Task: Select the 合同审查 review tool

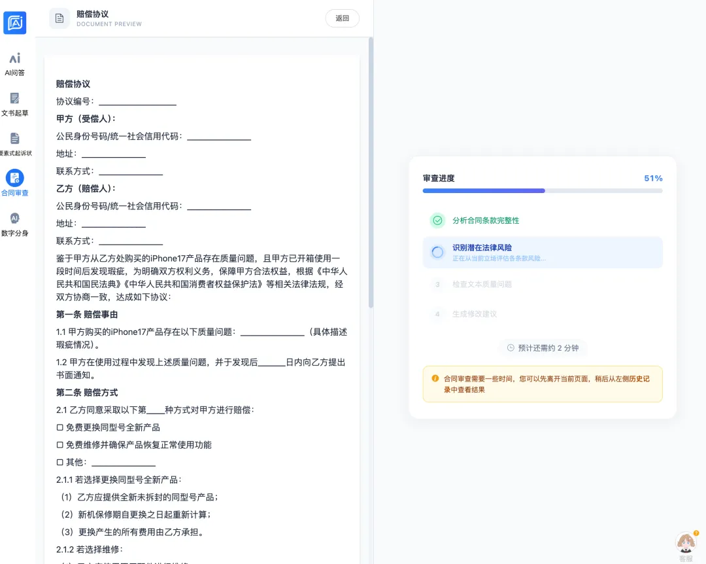Action: click(x=15, y=181)
